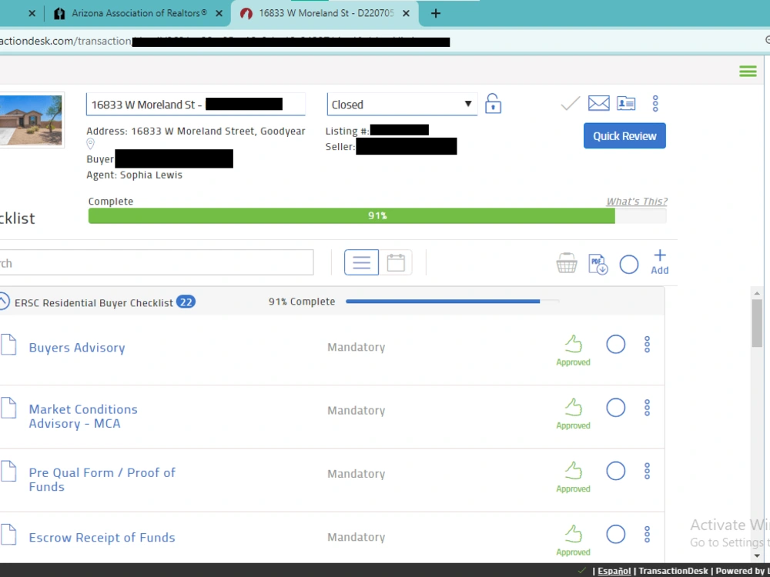Close the Arizona Association of Realtors tab

tap(219, 14)
